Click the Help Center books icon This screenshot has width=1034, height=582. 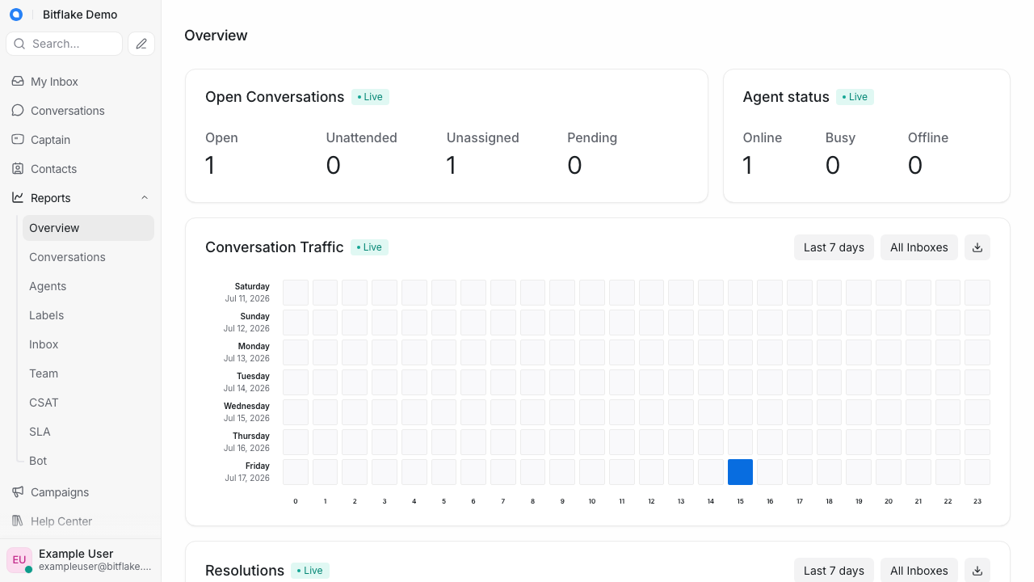tap(18, 521)
